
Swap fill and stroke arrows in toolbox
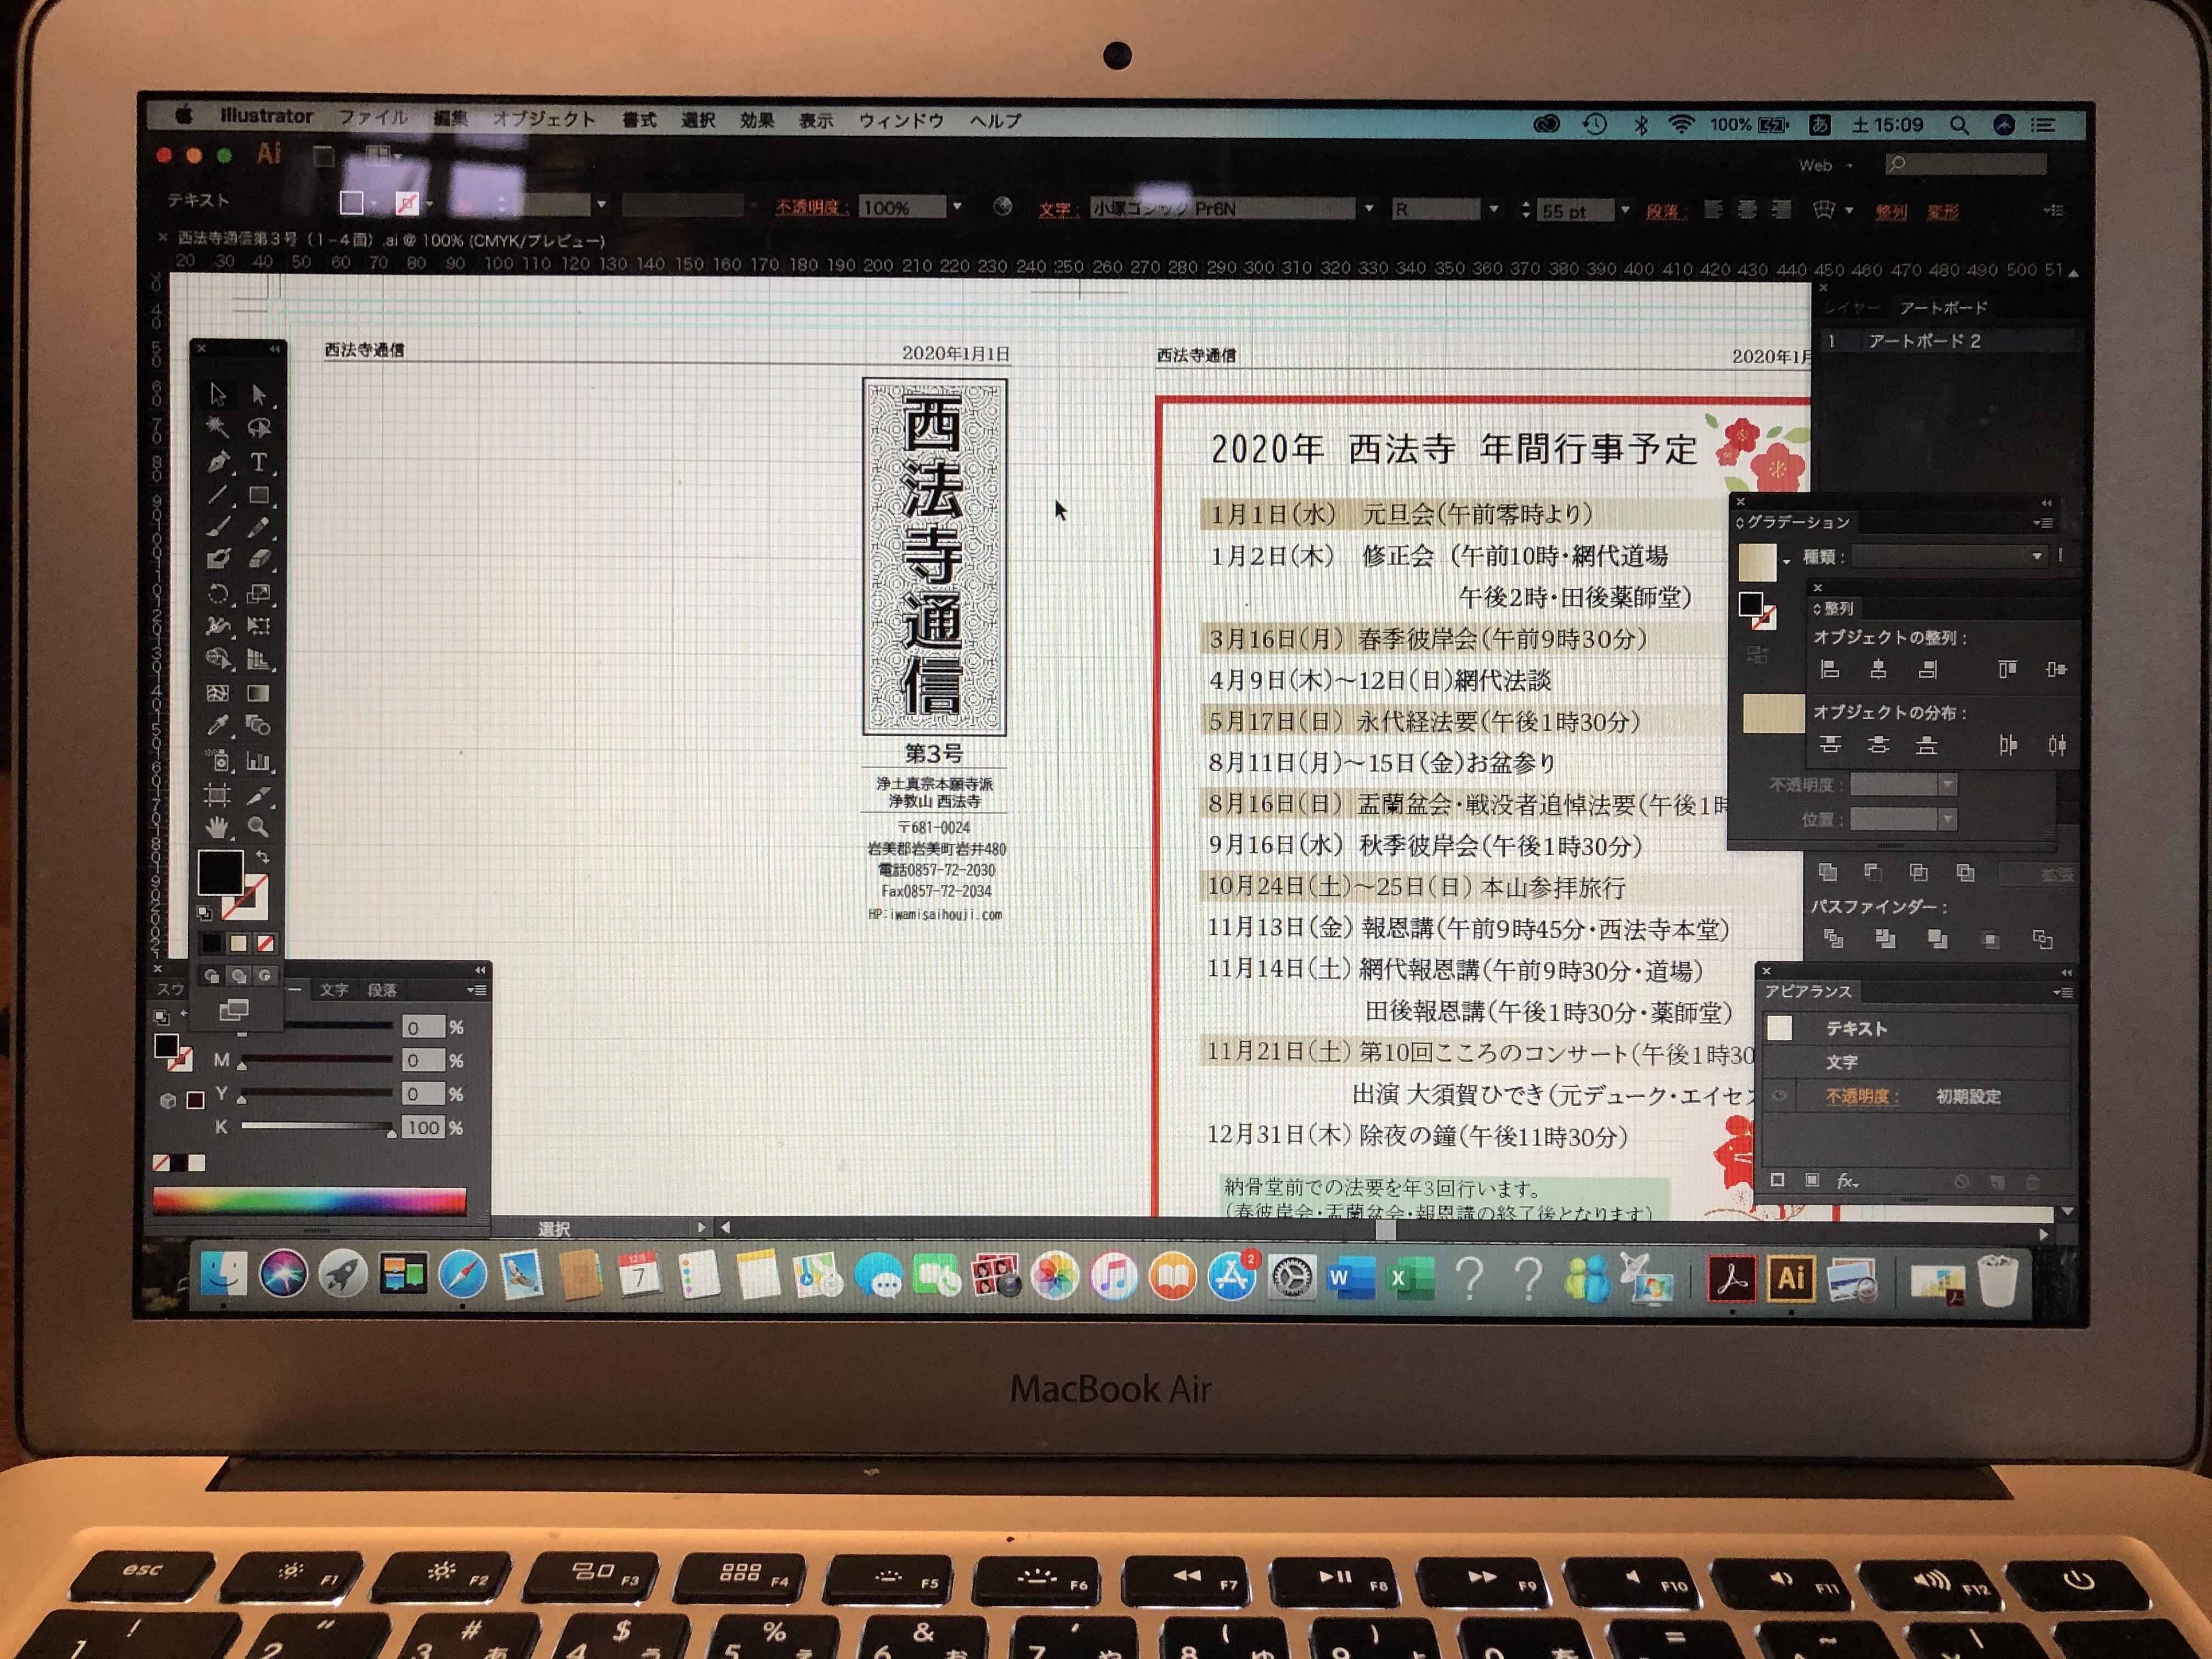click(262, 857)
